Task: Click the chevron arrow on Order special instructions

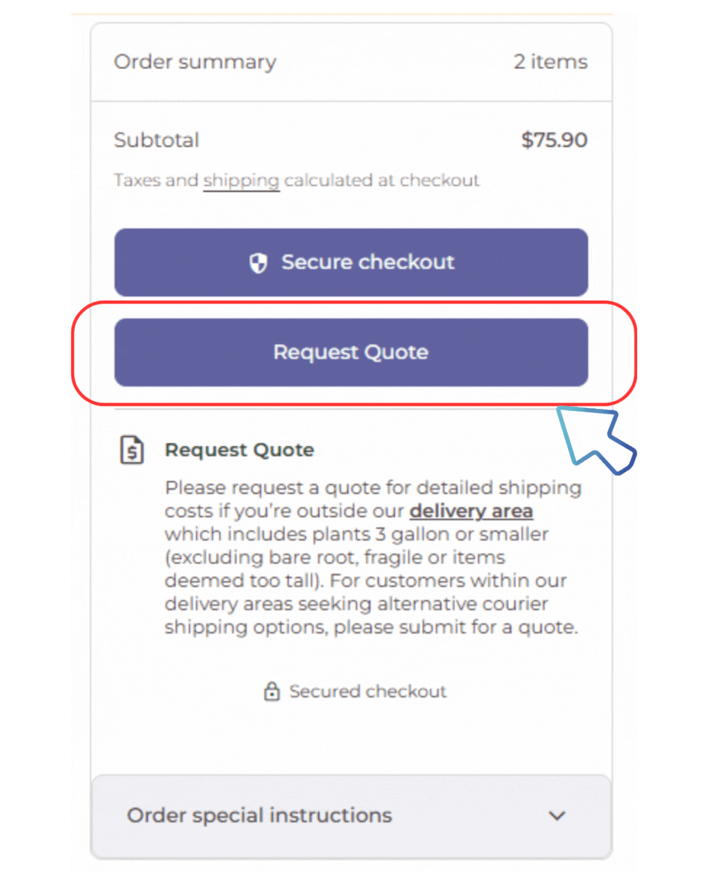Action: click(x=557, y=816)
